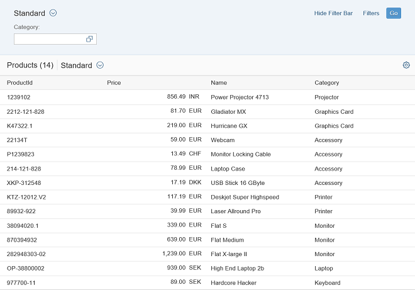Open the Filters dialog link

coord(371,13)
